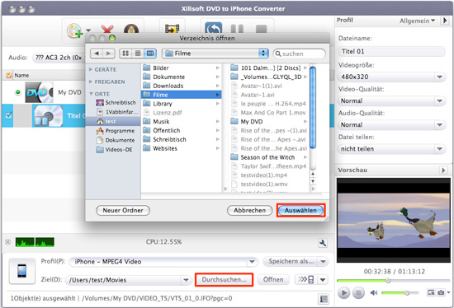Click the Add DVD disc icon

tap(74, 30)
